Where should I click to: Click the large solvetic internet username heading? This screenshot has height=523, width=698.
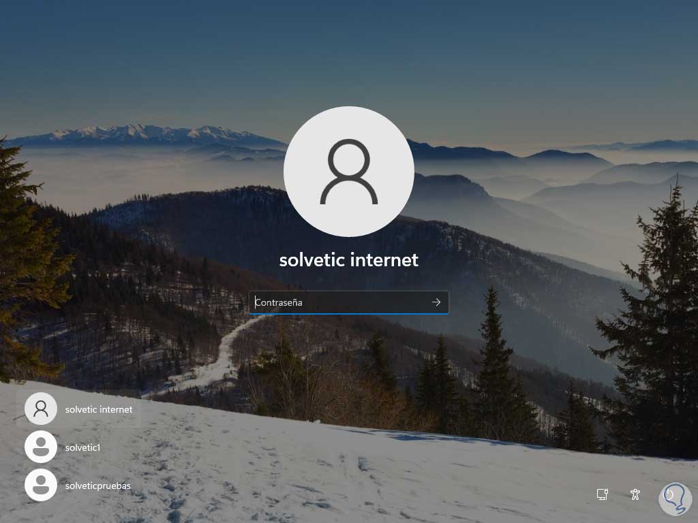[x=349, y=260]
